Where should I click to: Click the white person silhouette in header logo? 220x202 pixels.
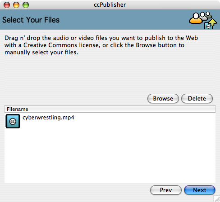(203, 17)
